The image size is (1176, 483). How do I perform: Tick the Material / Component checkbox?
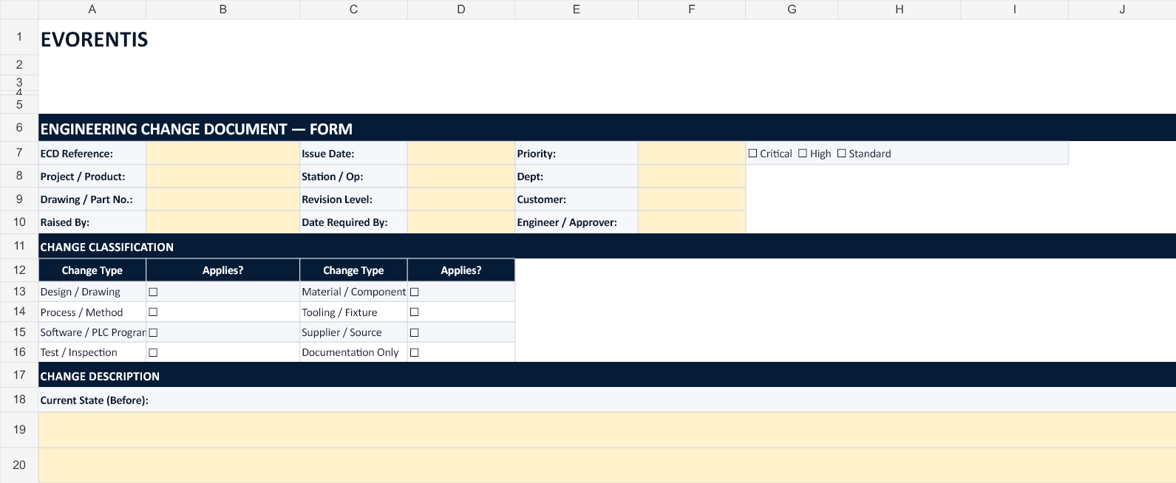[415, 292]
